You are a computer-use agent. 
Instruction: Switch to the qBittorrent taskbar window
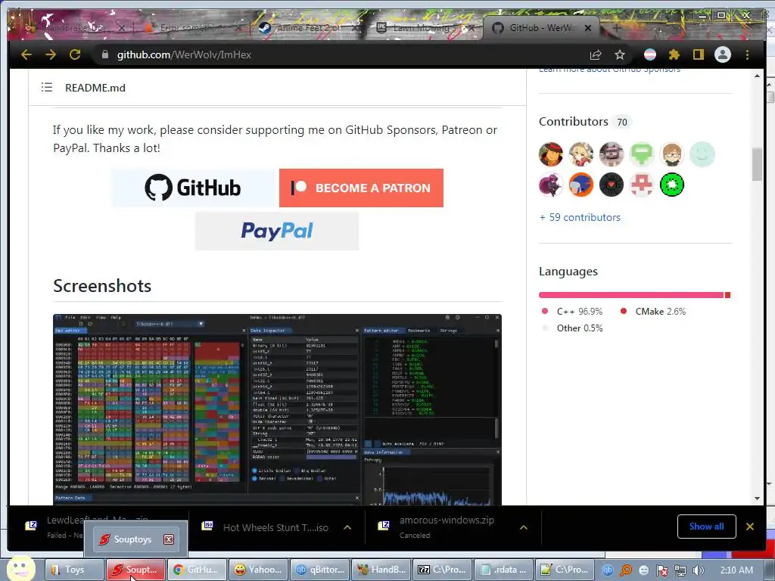click(319, 570)
